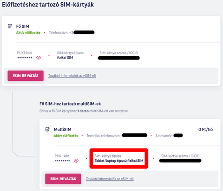Select the Tablet/laptop típusú fizikai SIM text
223x191 pixels.
click(x=119, y=161)
